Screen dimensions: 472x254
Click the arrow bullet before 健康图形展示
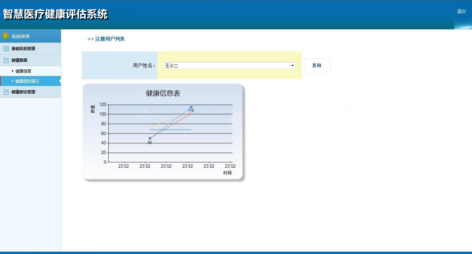click(13, 81)
